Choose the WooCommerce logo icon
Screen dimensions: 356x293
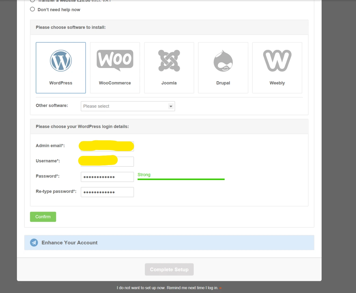(x=115, y=60)
